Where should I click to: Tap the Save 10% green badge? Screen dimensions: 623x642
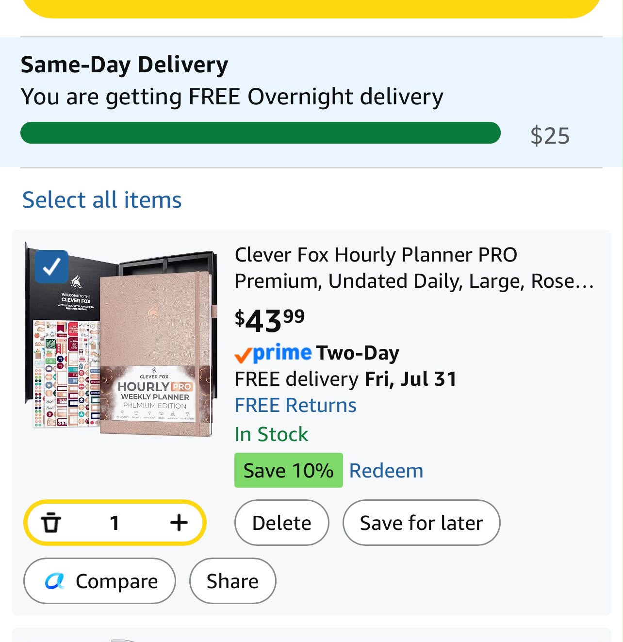tap(289, 470)
